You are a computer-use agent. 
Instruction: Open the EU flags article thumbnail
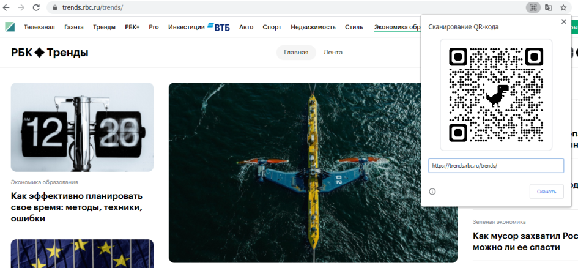click(82, 254)
